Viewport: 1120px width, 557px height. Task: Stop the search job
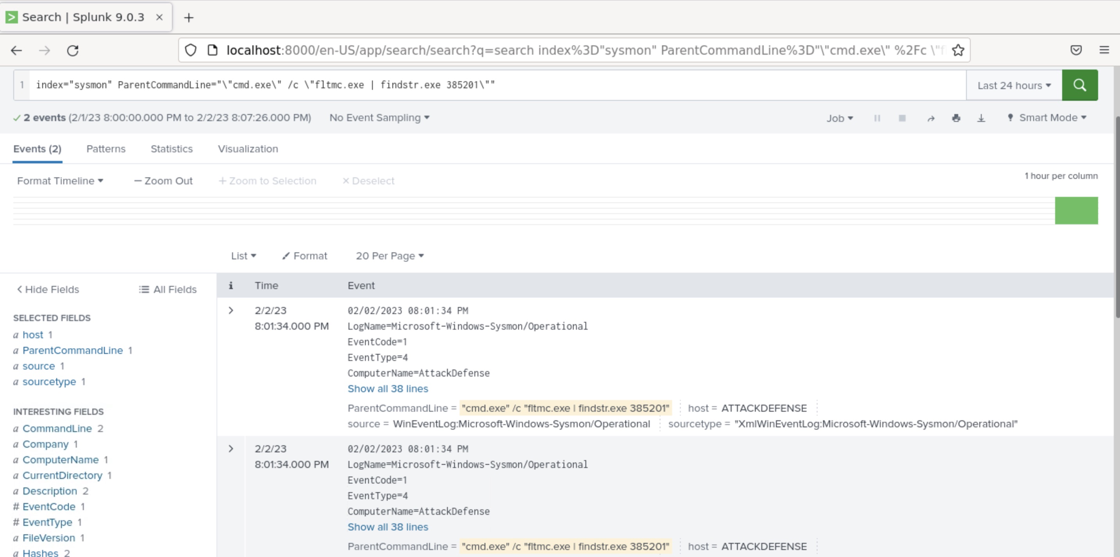point(902,118)
